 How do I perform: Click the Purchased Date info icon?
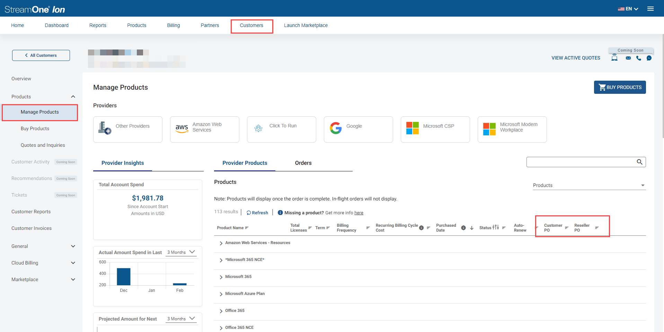click(463, 228)
